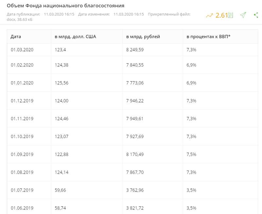This screenshot has width=262, height=214.
Task: Click the small document icon beside 2.61
Action: pyautogui.click(x=231, y=15)
